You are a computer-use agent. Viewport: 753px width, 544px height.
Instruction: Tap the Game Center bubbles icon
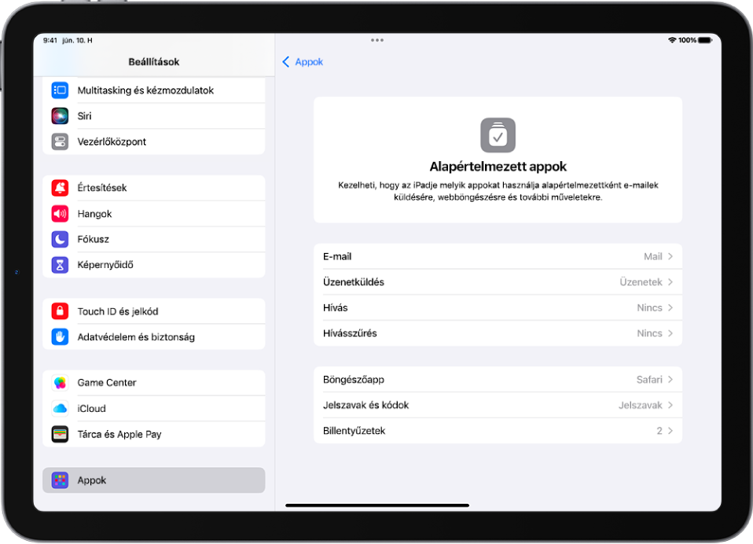coord(60,383)
